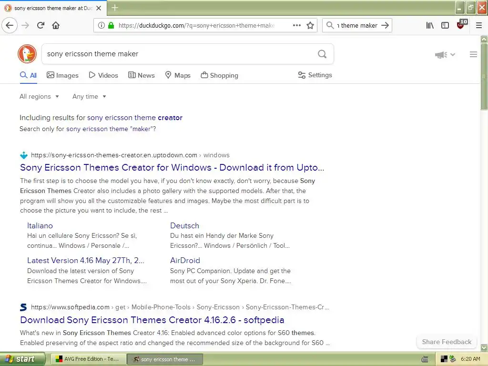Open Sony Ericsson Themes Creator for Windows result

click(172, 167)
